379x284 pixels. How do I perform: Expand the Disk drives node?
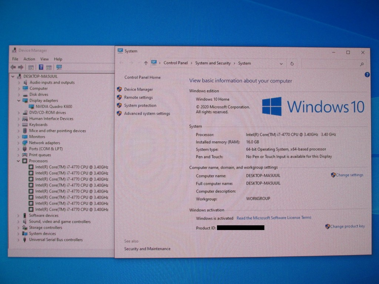pyautogui.click(x=19, y=95)
